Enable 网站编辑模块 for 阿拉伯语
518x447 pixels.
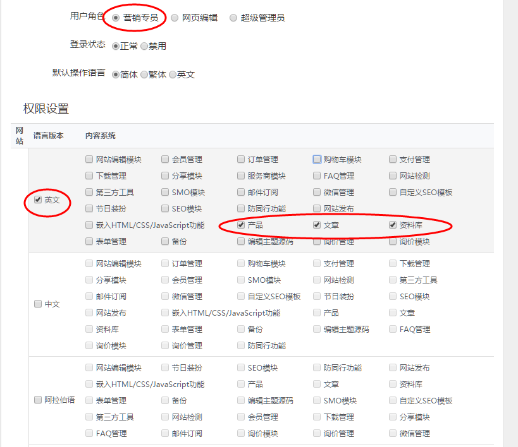pyautogui.click(x=89, y=367)
